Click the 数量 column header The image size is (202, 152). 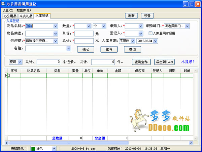click(x=76, y=71)
